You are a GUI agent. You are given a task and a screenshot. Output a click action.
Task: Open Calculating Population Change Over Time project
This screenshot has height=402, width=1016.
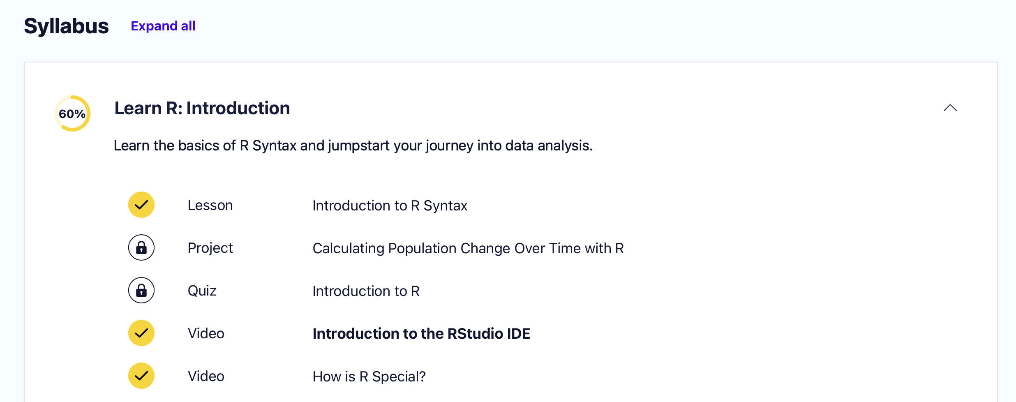click(x=468, y=248)
